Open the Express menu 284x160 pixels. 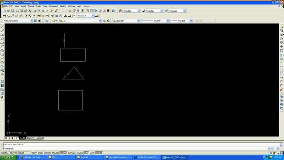pyautogui.click(x=86, y=6)
